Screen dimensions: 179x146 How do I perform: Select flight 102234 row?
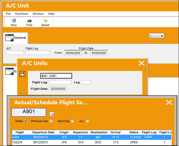click(92, 142)
